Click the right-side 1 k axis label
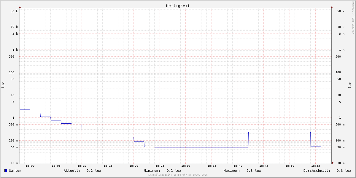Screen dimensions: 356x178 [342, 50]
